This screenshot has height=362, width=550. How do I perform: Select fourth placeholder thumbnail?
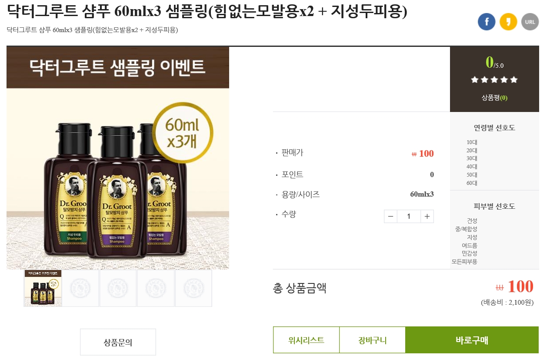(x=156, y=288)
